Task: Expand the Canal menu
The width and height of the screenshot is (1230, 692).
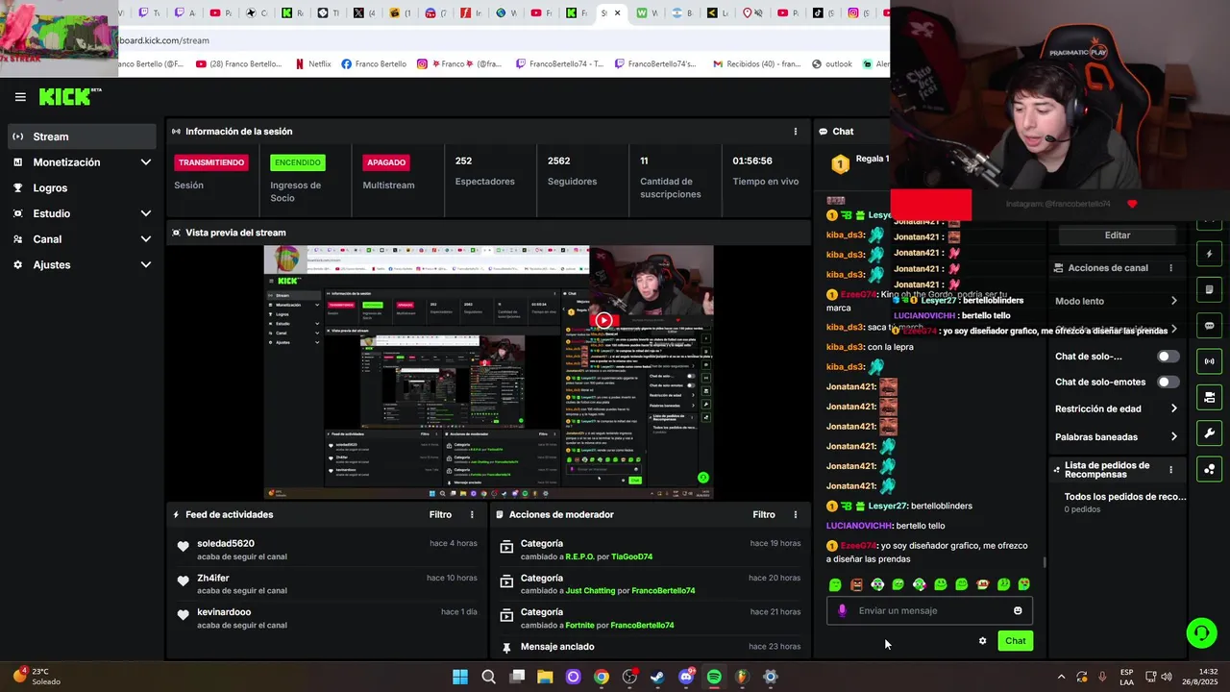Action: click(x=81, y=239)
